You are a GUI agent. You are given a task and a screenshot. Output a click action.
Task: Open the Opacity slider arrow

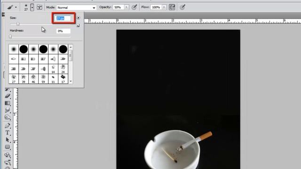(127, 8)
